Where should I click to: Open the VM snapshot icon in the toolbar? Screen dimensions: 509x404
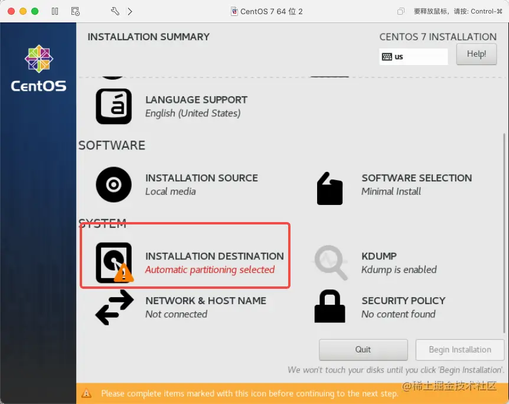pyautogui.click(x=76, y=11)
